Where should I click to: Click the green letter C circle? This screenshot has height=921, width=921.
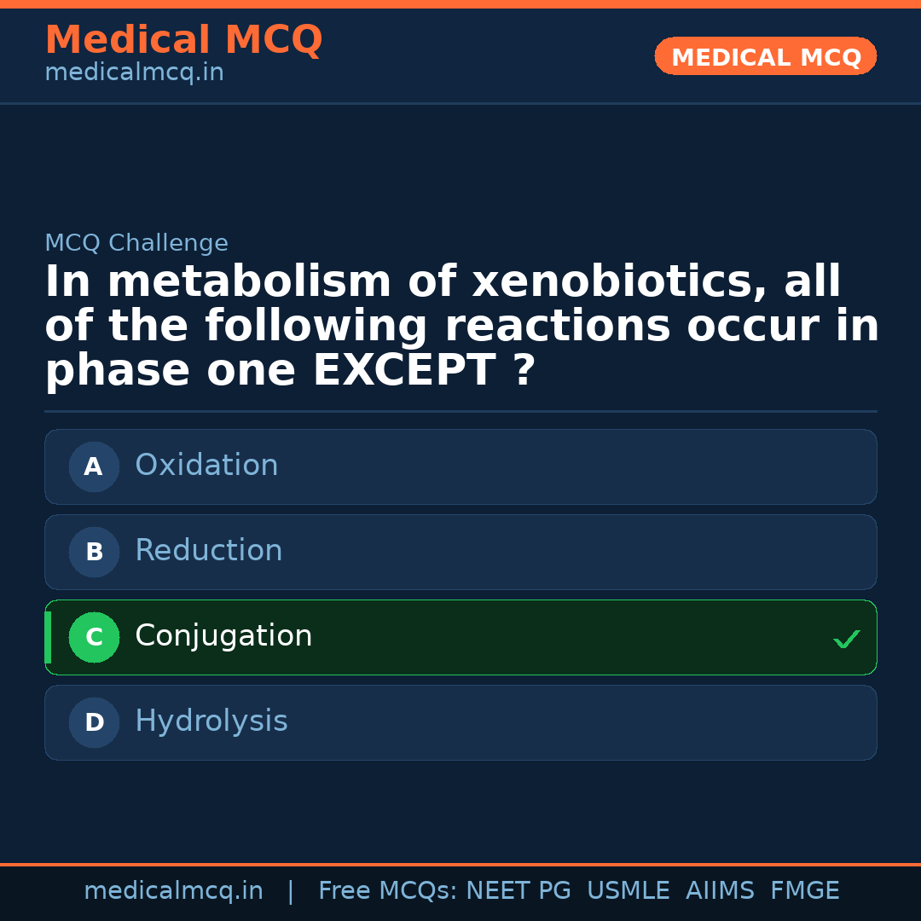tap(94, 637)
